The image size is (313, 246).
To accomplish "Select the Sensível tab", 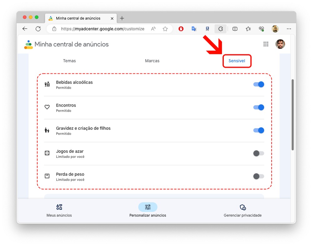I will click(237, 61).
